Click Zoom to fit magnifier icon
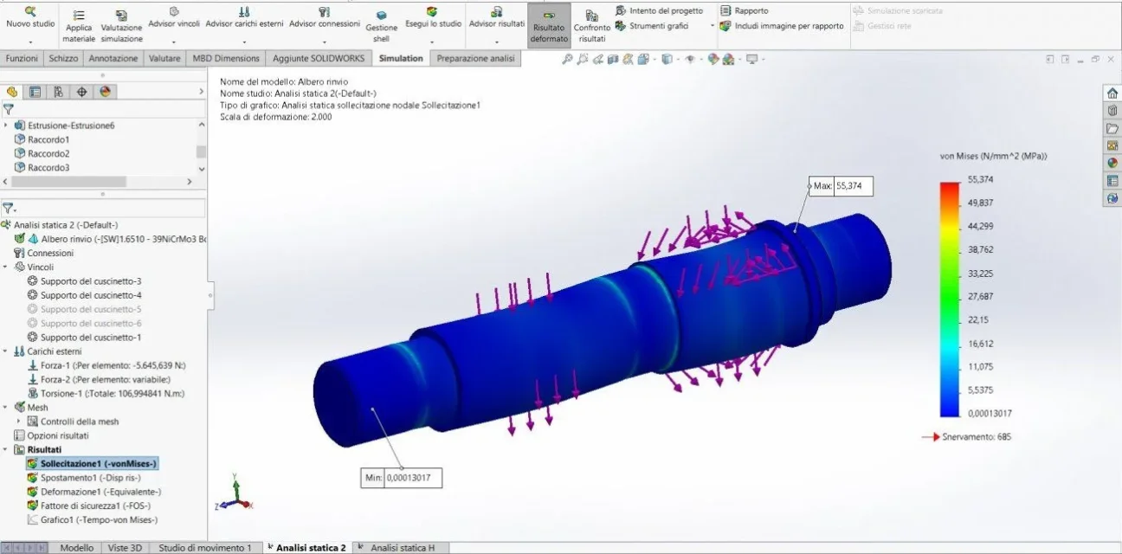 (x=567, y=59)
